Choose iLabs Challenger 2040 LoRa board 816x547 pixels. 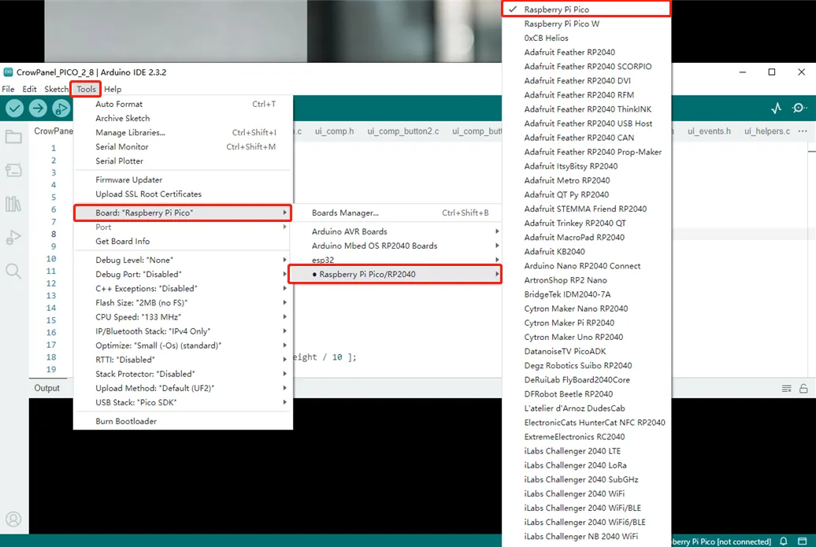586,465
